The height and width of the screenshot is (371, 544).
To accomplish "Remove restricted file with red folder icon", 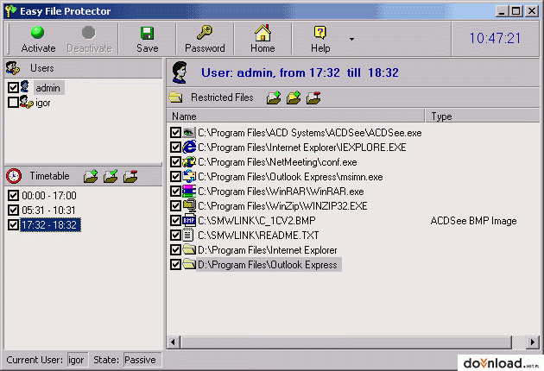I will tap(313, 97).
